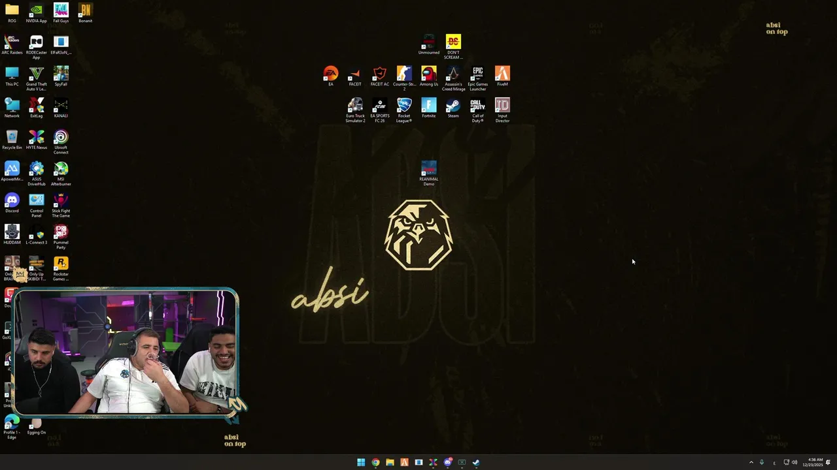
Task: Launch Pummel Party shortcut
Action: 61,237
